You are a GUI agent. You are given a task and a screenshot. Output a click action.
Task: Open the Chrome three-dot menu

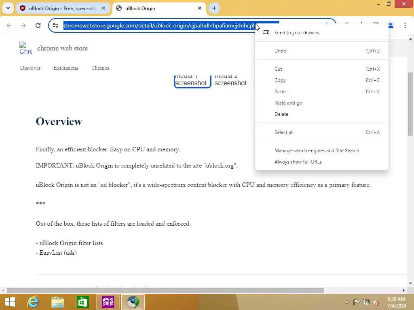pyautogui.click(x=405, y=25)
